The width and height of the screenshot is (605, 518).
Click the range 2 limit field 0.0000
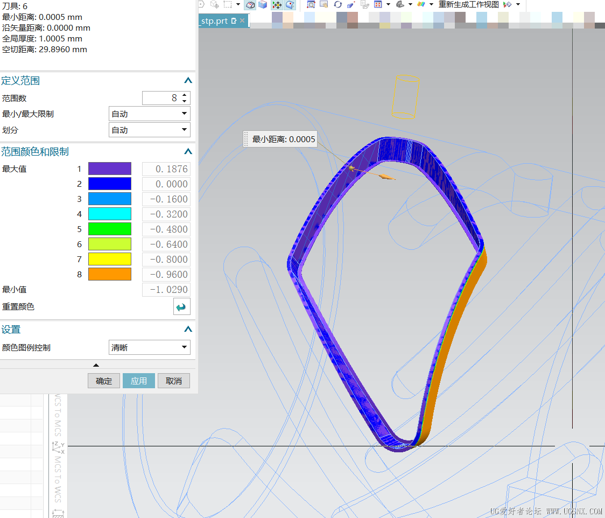166,184
